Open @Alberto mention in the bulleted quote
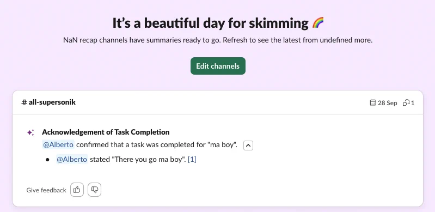 [x=72, y=160]
